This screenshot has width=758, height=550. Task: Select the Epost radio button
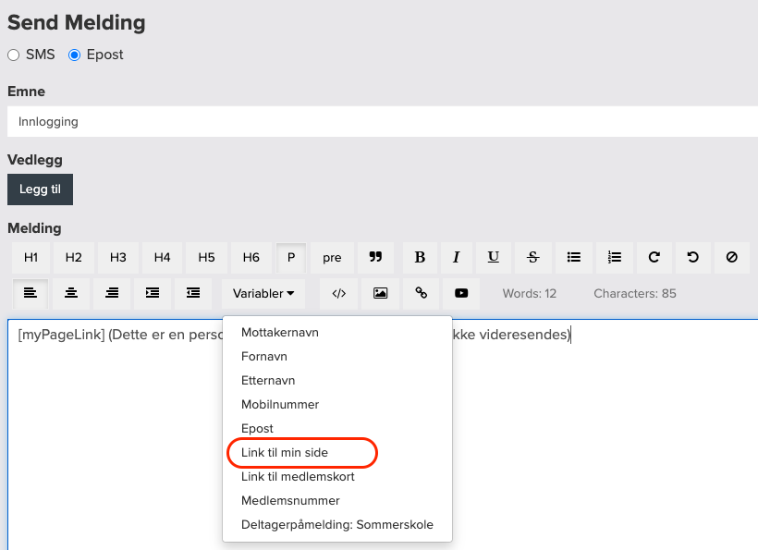coord(75,55)
